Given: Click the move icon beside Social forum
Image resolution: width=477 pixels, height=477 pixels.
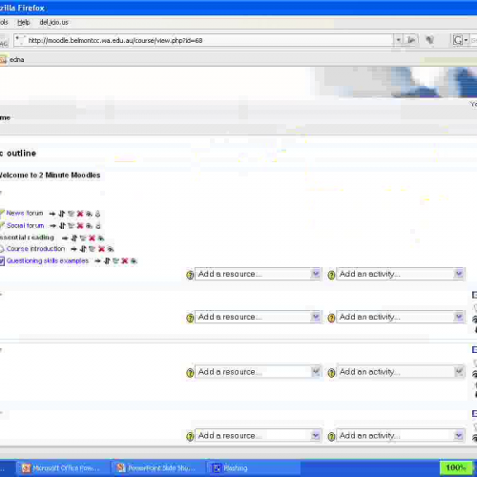Looking at the screenshot, I should tap(62, 226).
